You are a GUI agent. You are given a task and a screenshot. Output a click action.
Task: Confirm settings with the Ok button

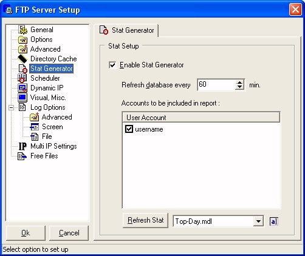coord(26,233)
